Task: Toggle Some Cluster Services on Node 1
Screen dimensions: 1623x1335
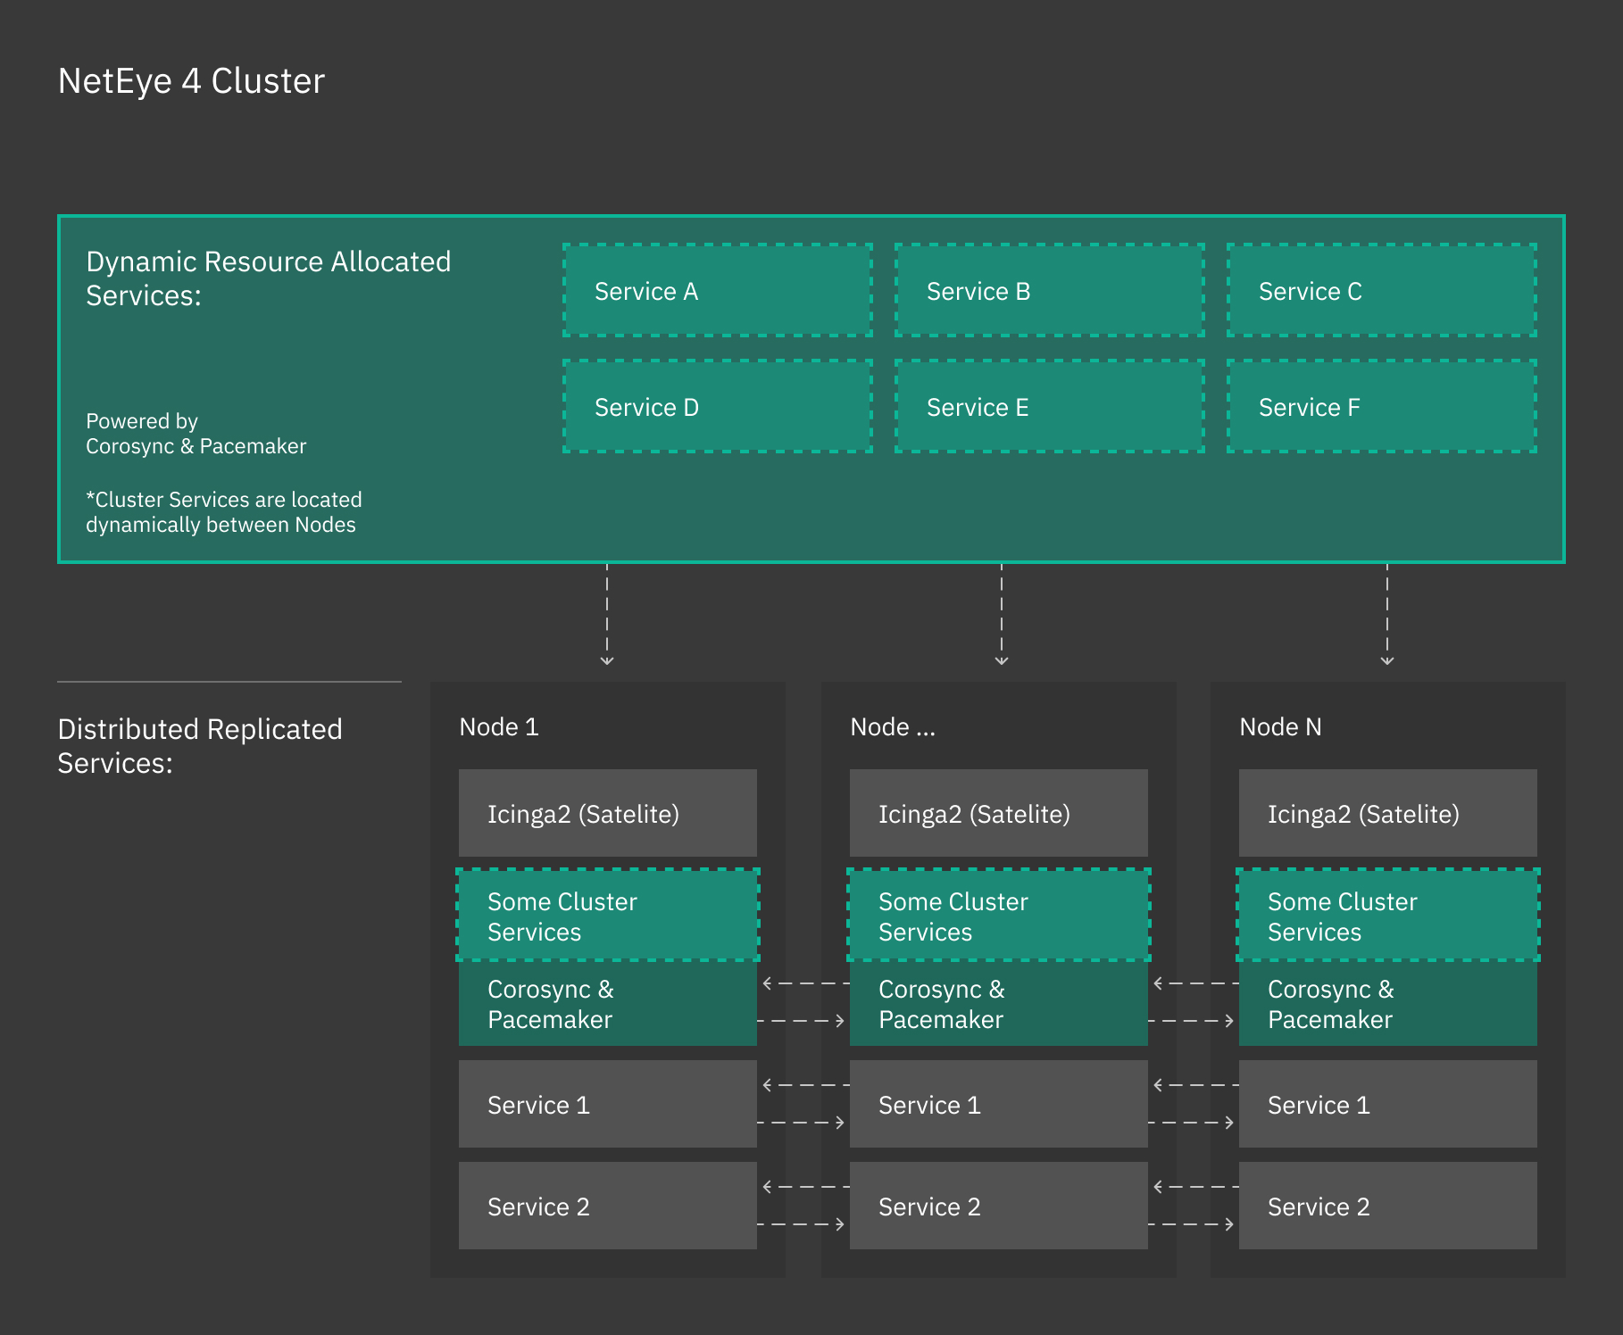Action: coord(607,916)
